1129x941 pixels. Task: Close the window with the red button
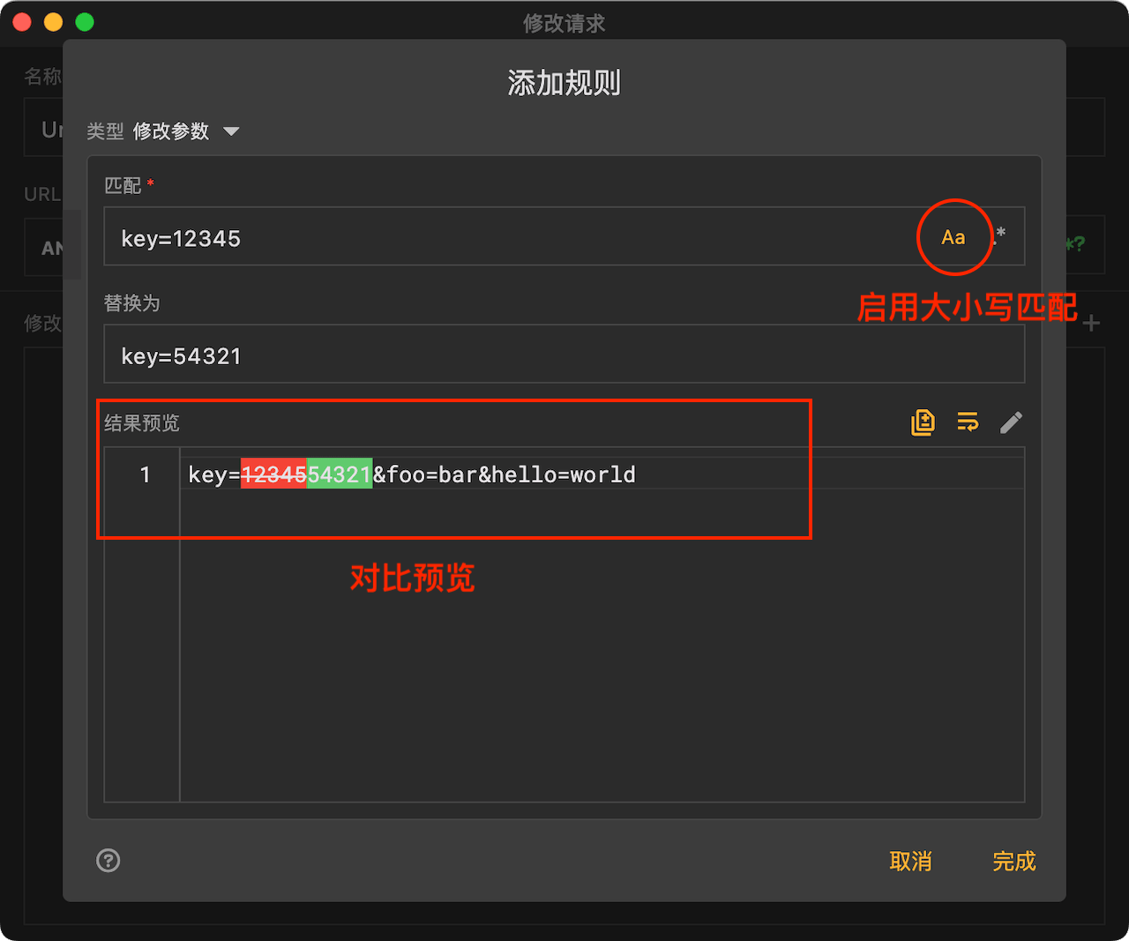pyautogui.click(x=22, y=22)
